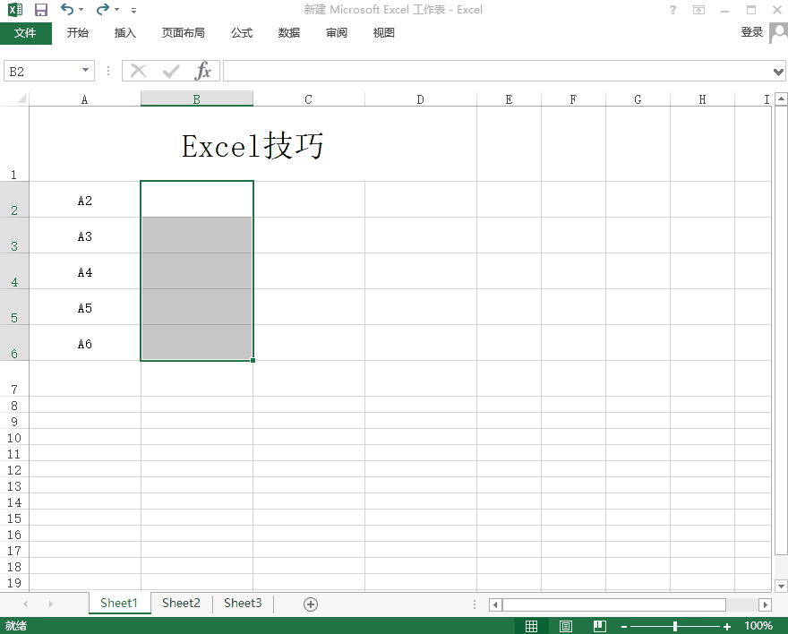Open the 页面布局 tab
Screen dimensions: 788x634
[x=183, y=33]
